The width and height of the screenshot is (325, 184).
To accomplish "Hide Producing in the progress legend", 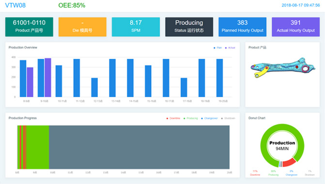I will tap(191, 118).
